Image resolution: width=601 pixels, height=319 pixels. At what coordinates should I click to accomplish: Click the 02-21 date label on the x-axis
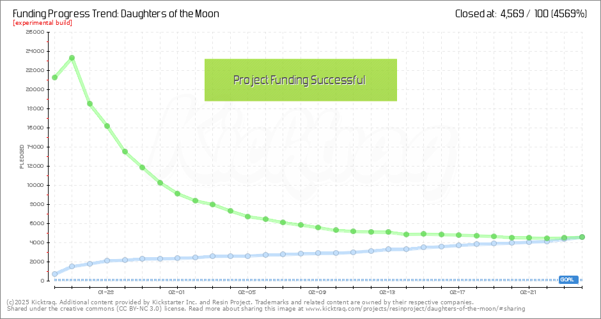point(529,293)
